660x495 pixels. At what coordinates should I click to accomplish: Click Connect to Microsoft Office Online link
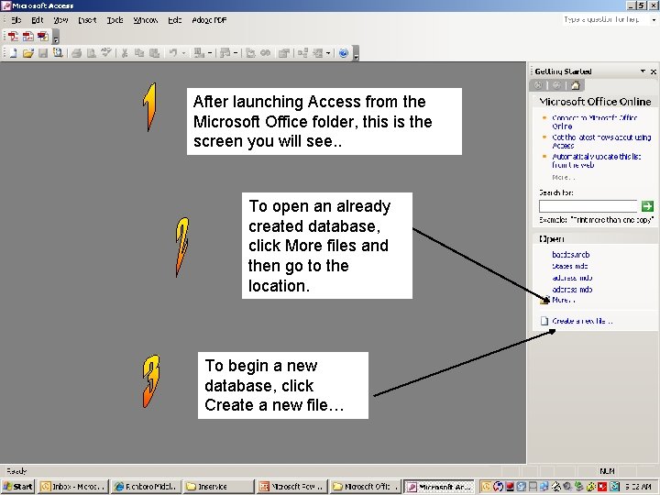coord(594,122)
